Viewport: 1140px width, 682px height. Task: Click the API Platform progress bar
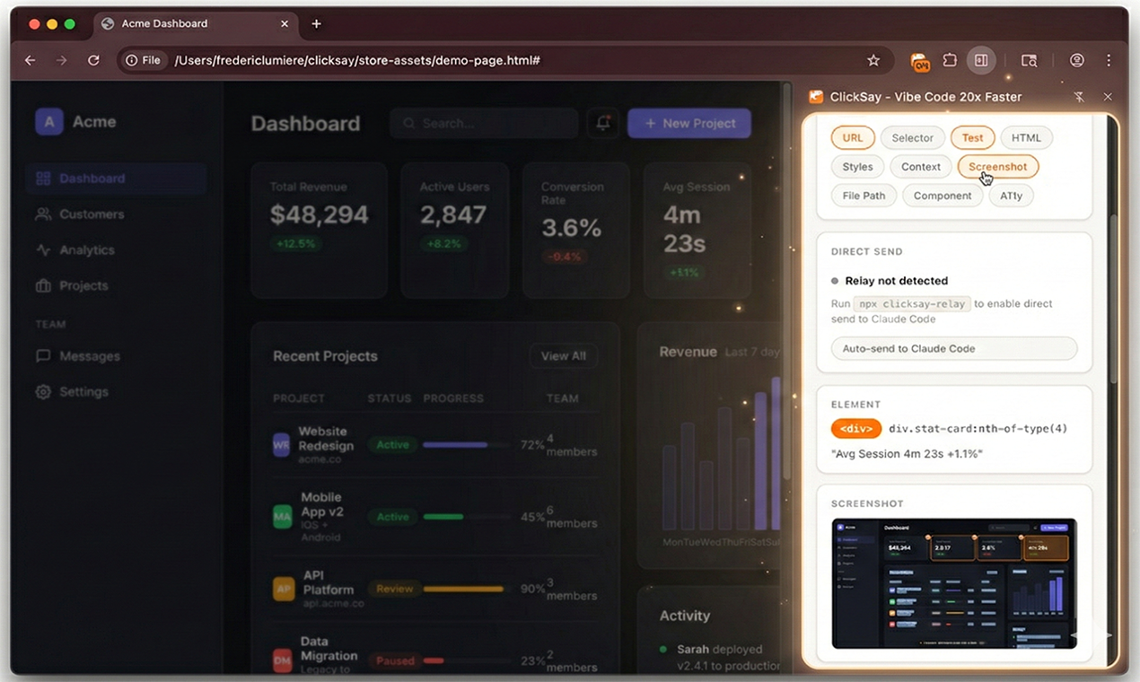click(x=467, y=590)
